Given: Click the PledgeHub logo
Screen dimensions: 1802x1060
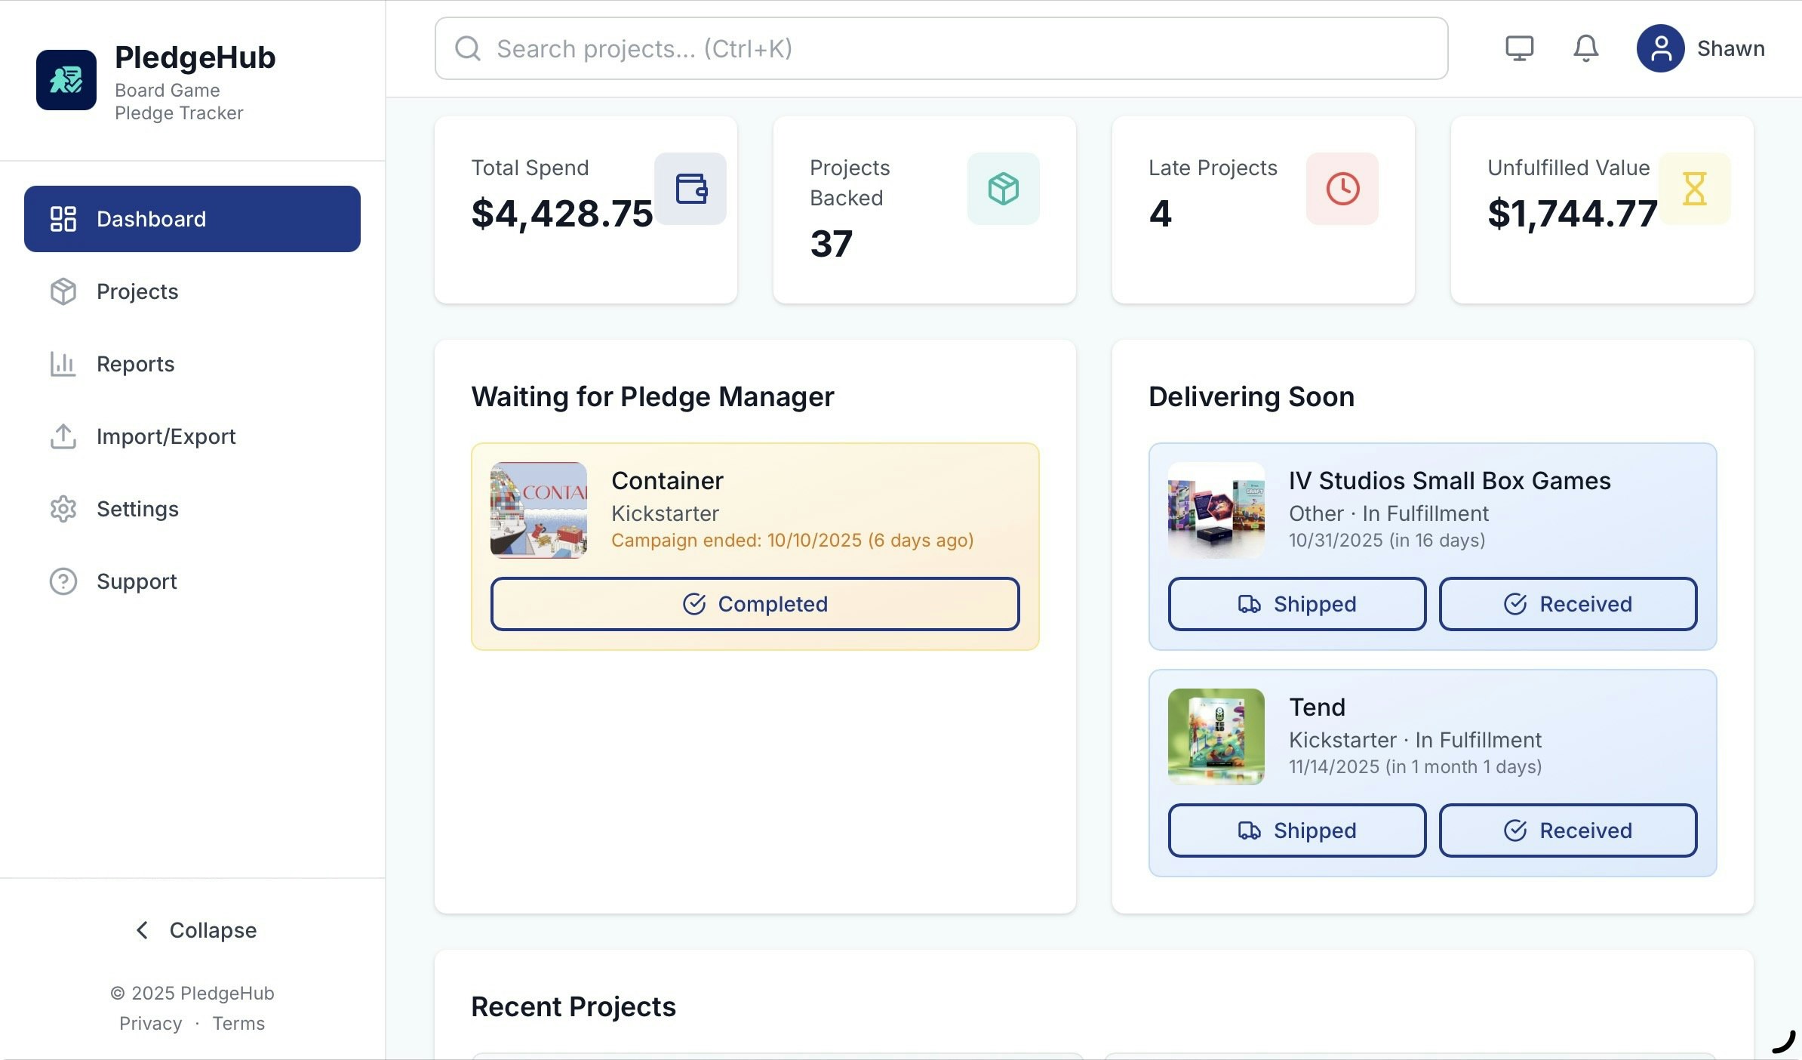Looking at the screenshot, I should (x=66, y=79).
